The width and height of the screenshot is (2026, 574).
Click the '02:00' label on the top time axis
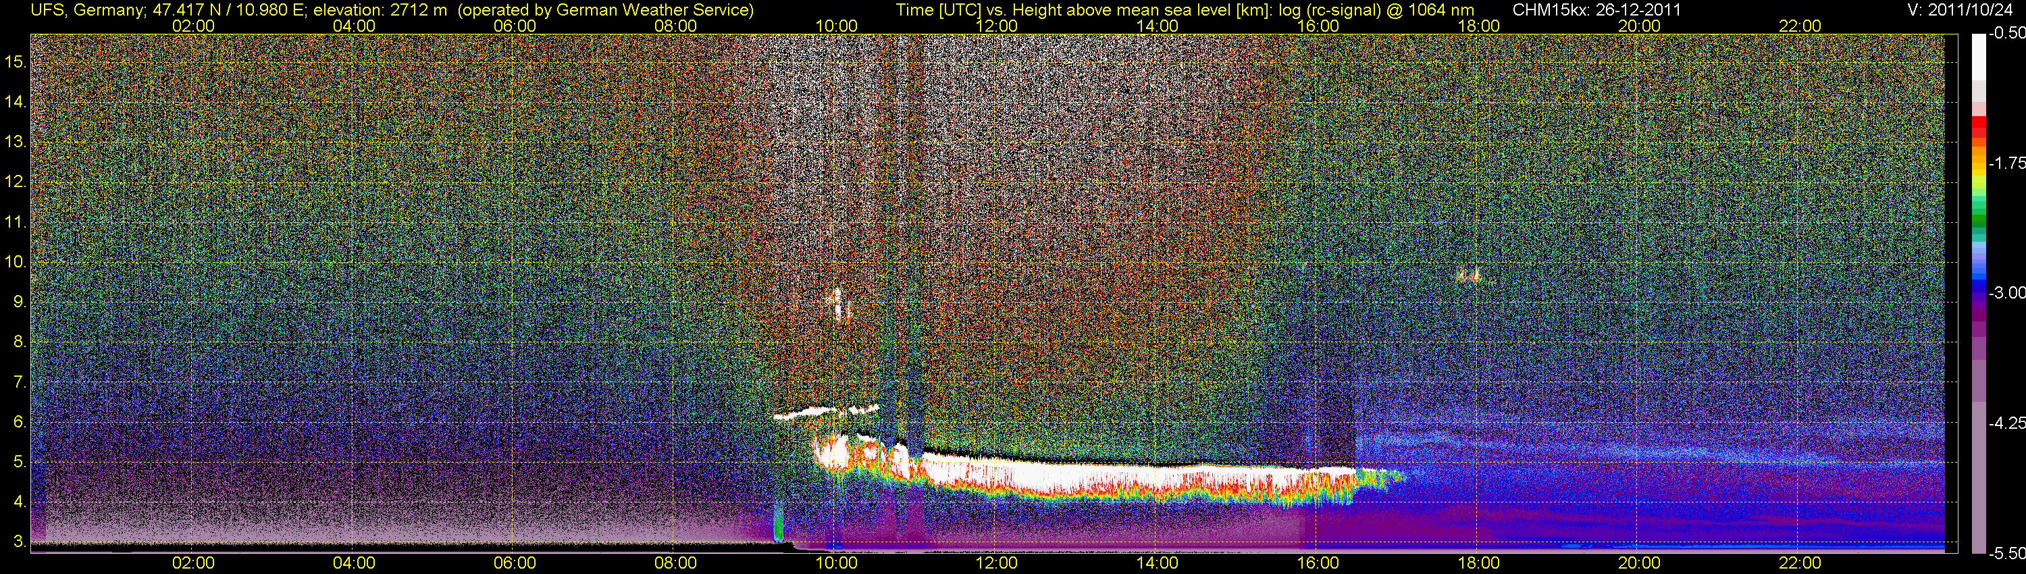pyautogui.click(x=193, y=26)
